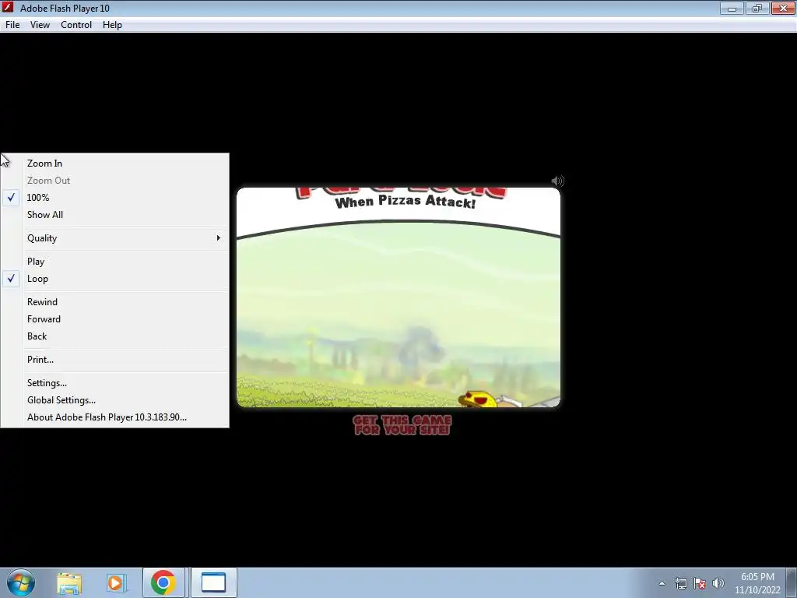This screenshot has width=797, height=598.
Task: Open the File menu
Action: click(12, 25)
